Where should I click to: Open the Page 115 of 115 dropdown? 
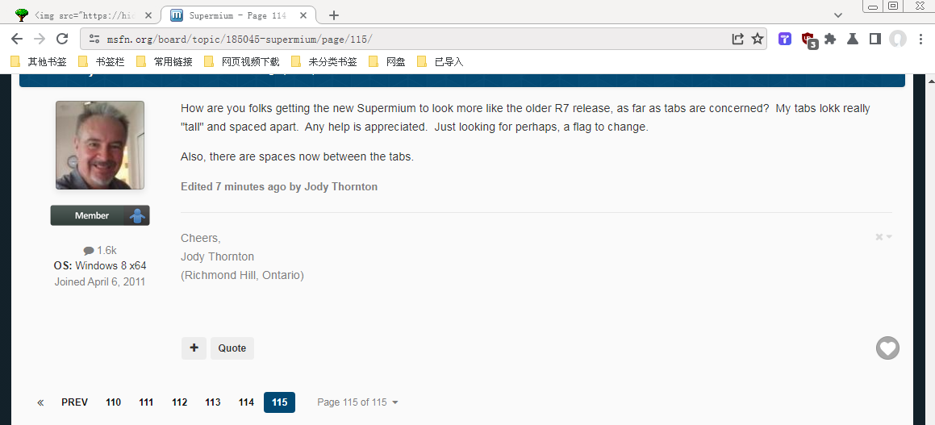click(x=357, y=402)
